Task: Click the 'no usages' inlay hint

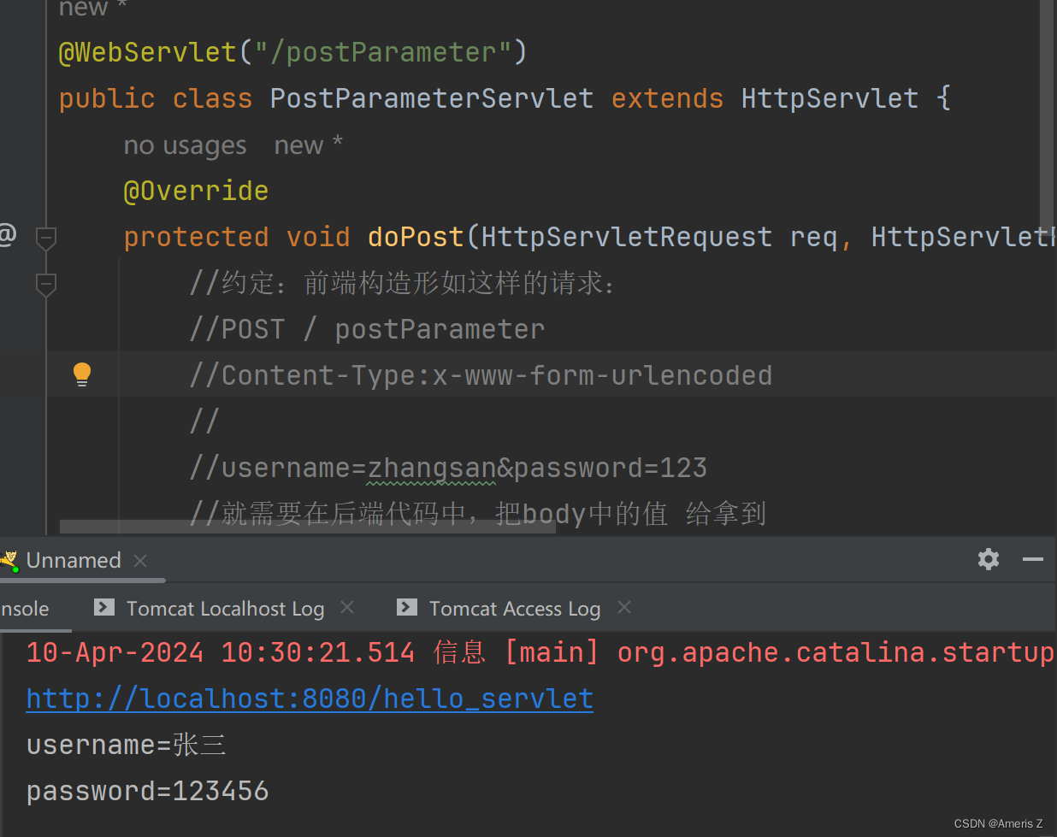Action: [x=185, y=144]
